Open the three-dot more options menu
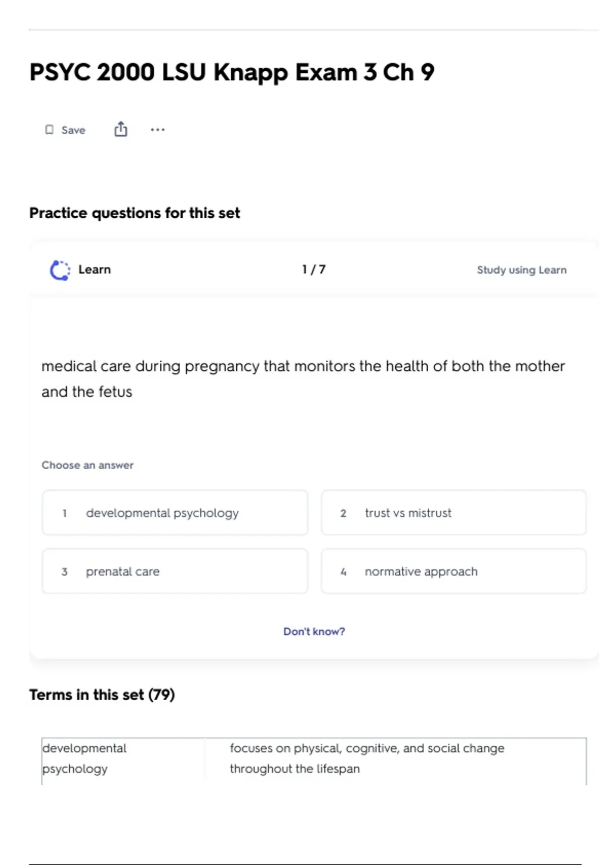 157,130
